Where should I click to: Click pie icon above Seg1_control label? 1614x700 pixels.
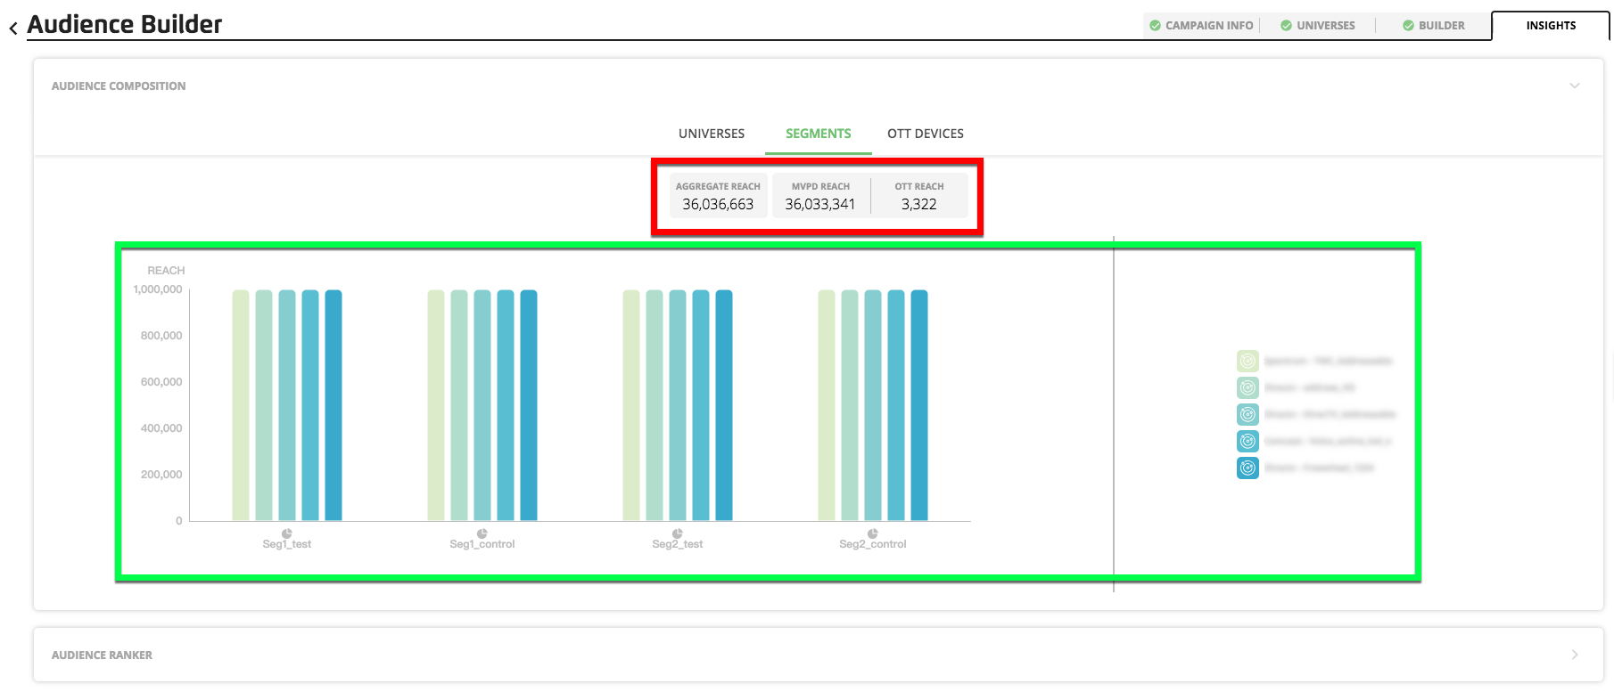(x=482, y=533)
